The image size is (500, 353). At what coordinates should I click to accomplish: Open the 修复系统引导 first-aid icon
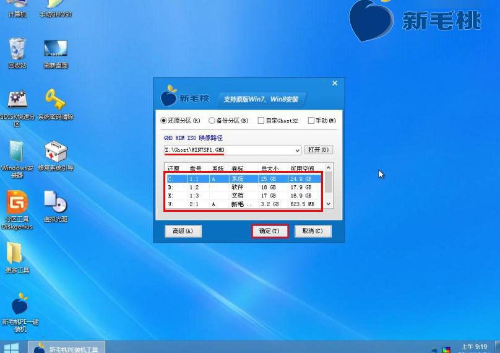(56, 156)
